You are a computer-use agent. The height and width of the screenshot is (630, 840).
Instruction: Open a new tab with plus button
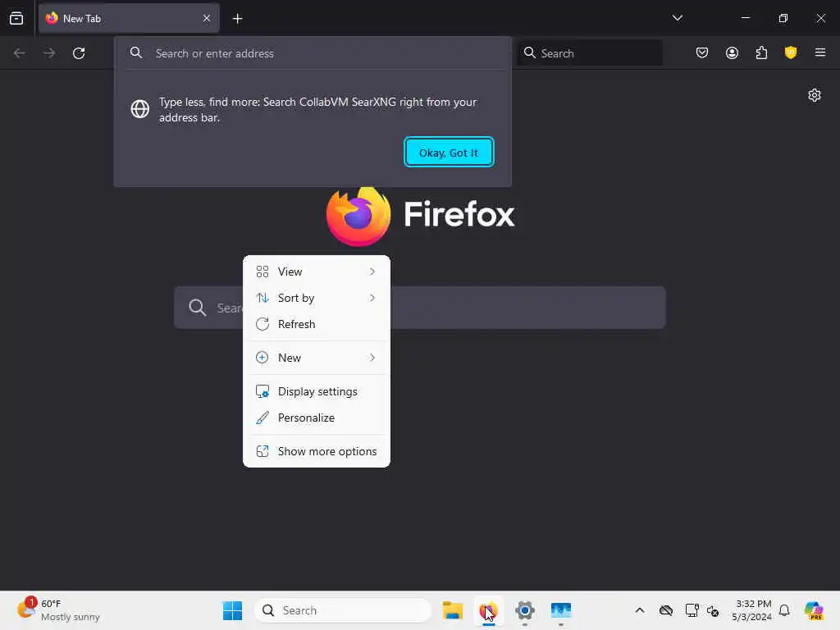(237, 19)
